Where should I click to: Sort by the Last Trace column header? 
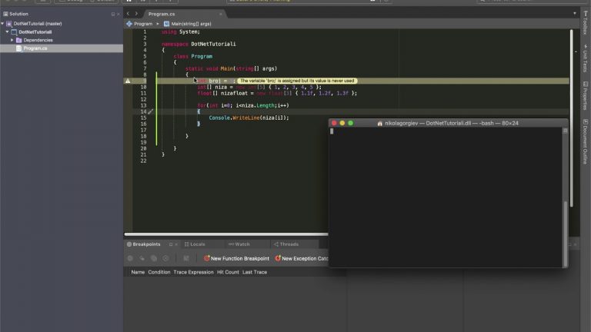point(255,272)
